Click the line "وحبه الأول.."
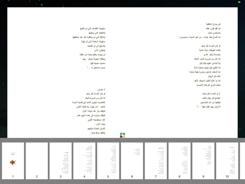The height and width of the screenshot is (184, 245). (100, 124)
